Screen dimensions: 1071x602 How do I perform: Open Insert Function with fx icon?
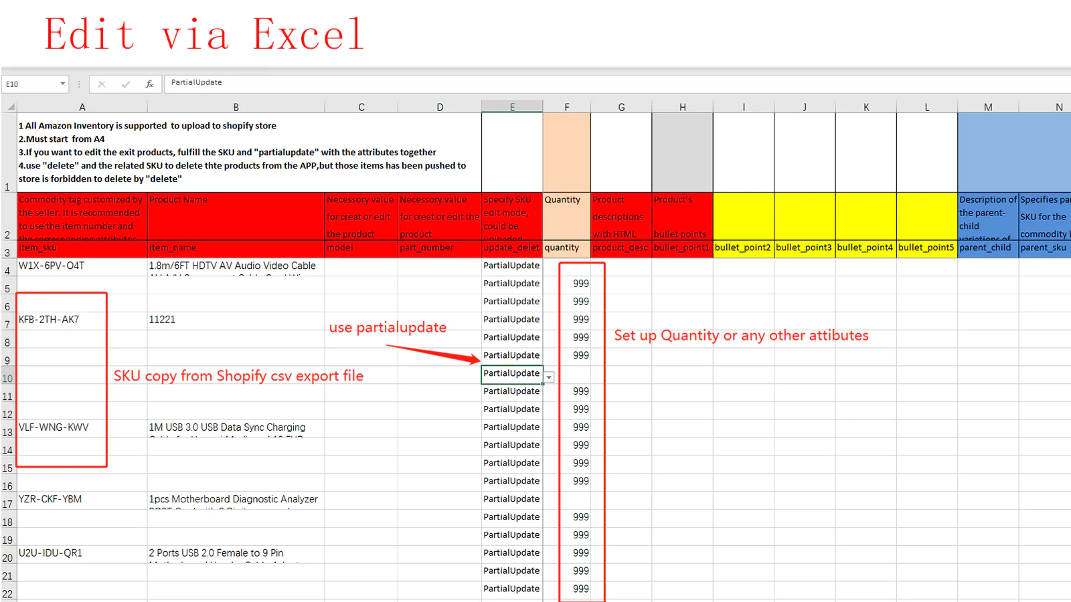[x=149, y=84]
